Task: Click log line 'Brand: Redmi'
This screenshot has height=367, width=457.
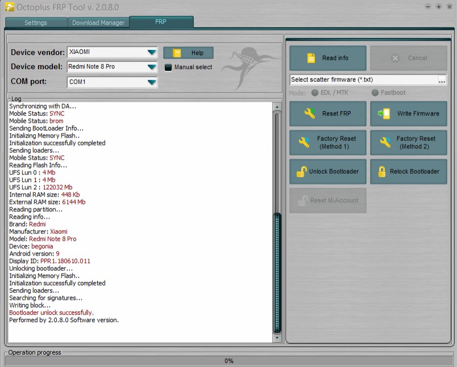Action: click(x=27, y=224)
